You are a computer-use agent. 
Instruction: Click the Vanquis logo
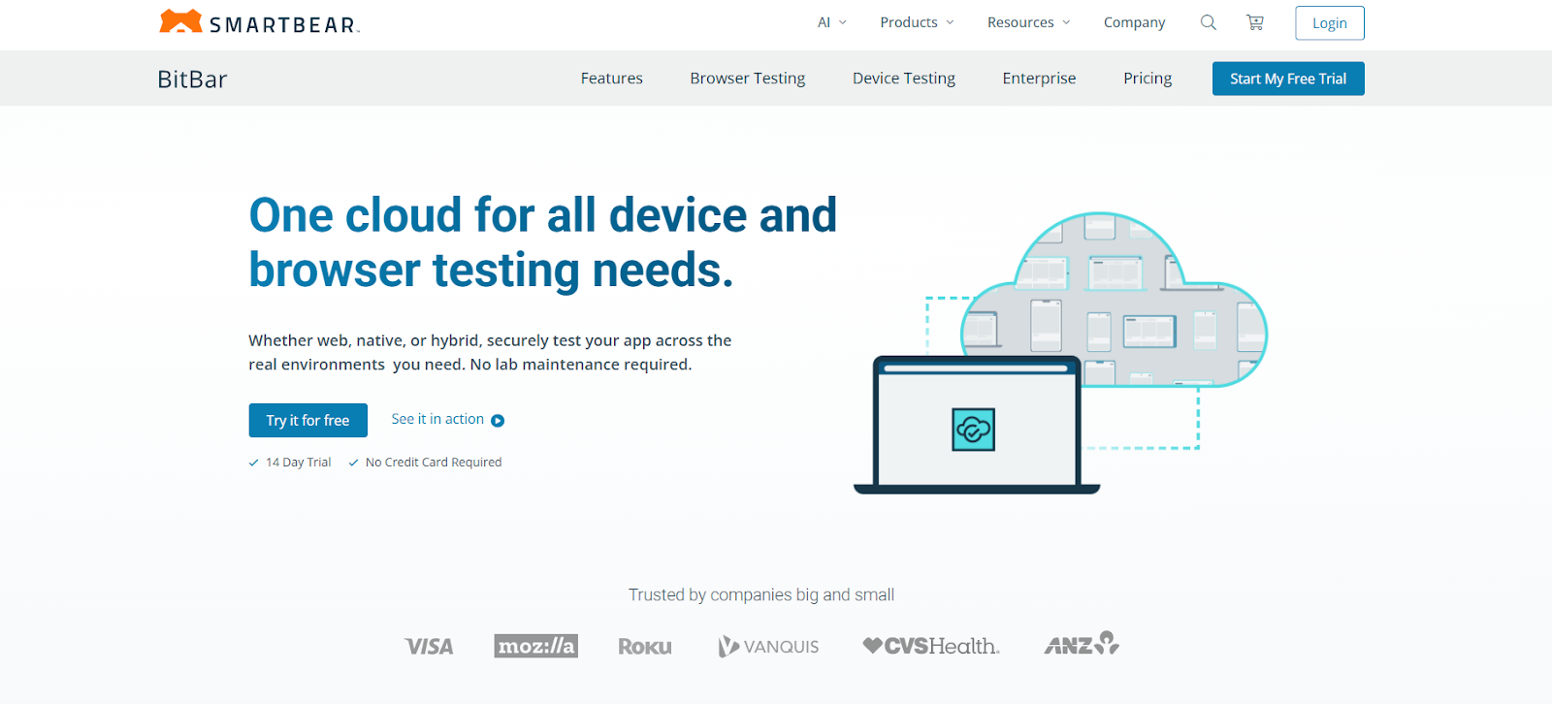768,647
